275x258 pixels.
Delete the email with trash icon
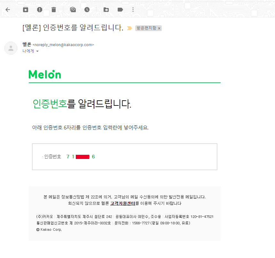point(54,10)
